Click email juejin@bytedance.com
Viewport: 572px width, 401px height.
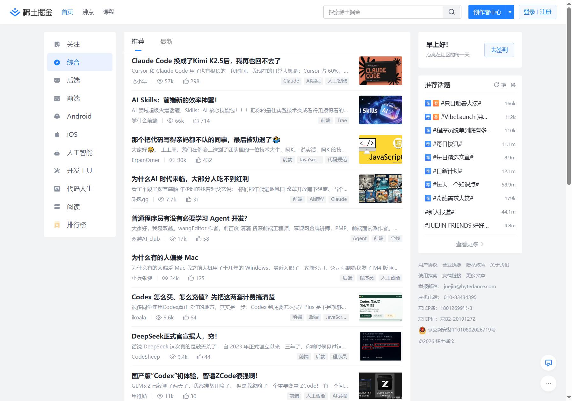point(469,286)
